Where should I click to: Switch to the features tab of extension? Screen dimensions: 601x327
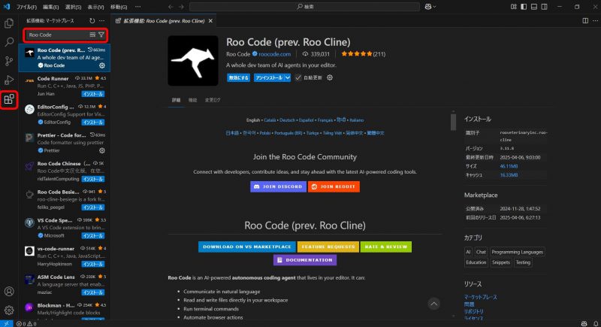[x=192, y=100]
